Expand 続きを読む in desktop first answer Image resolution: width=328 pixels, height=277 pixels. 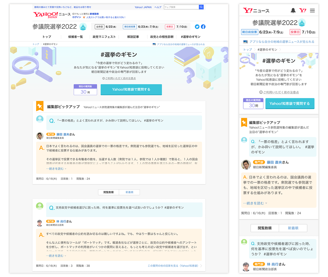click(x=56, y=169)
